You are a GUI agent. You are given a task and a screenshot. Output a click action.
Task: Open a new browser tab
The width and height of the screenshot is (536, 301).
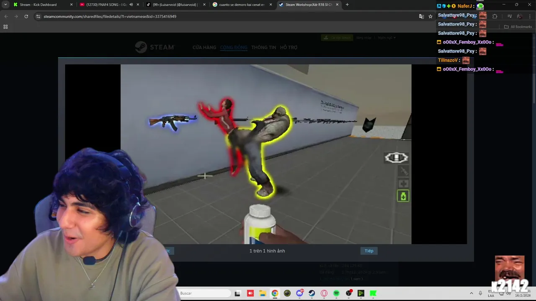point(347,5)
